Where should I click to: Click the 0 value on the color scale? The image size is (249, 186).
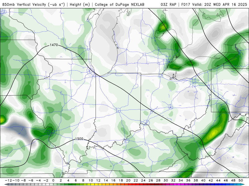pyautogui.click(x=53, y=180)
